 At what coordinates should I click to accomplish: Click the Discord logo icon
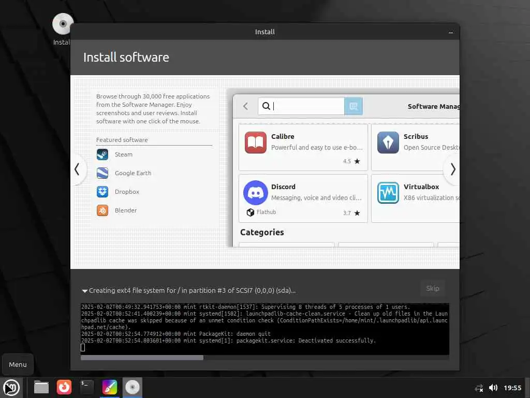tap(256, 193)
